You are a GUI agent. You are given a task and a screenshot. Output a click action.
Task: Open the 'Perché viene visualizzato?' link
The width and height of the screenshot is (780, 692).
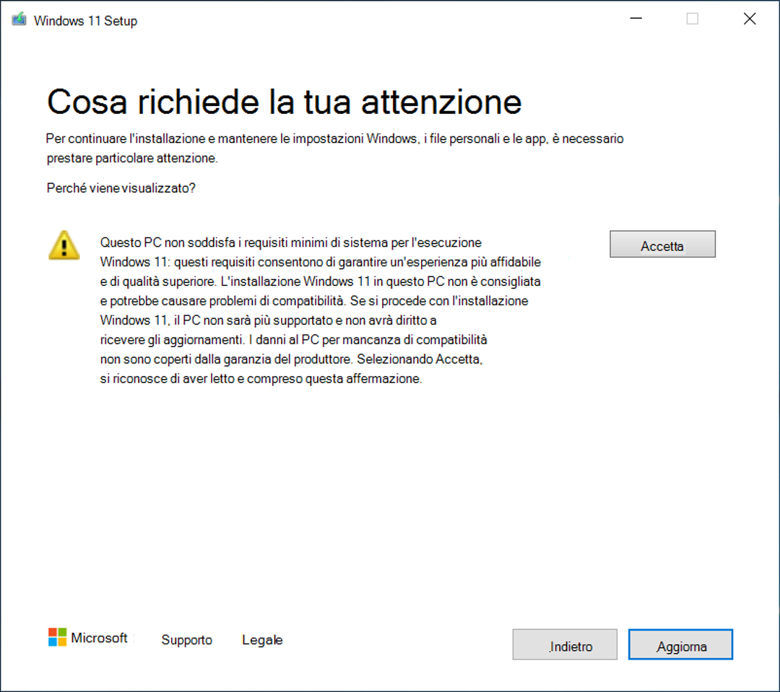121,188
